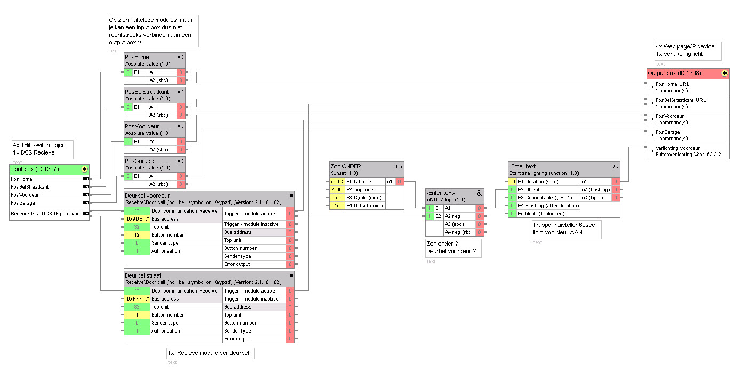The height and width of the screenshot is (373, 750).
Task: Click the 'Trappenhuisteller 60sec' text note
Action: [x=567, y=230]
